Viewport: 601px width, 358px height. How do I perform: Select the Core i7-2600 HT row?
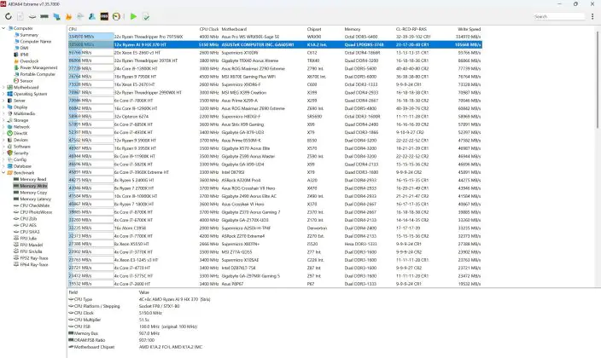click(x=275, y=284)
